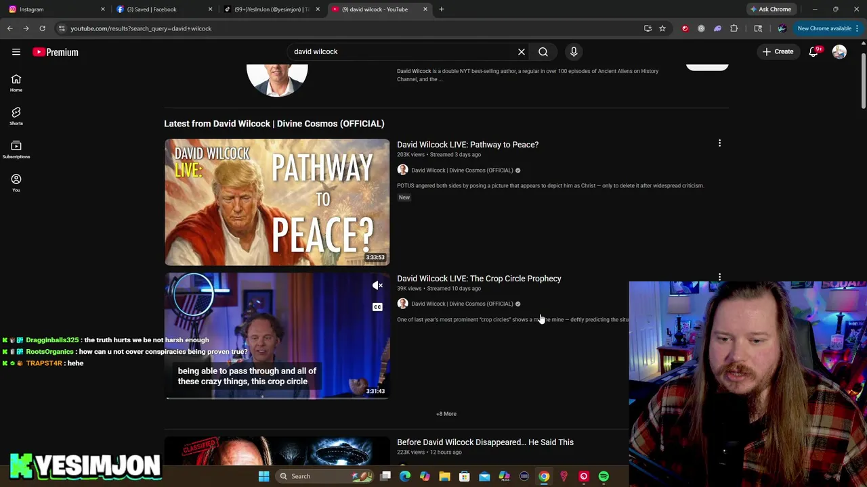Open the Windows Start menu
The image size is (867, 487).
[x=263, y=476]
